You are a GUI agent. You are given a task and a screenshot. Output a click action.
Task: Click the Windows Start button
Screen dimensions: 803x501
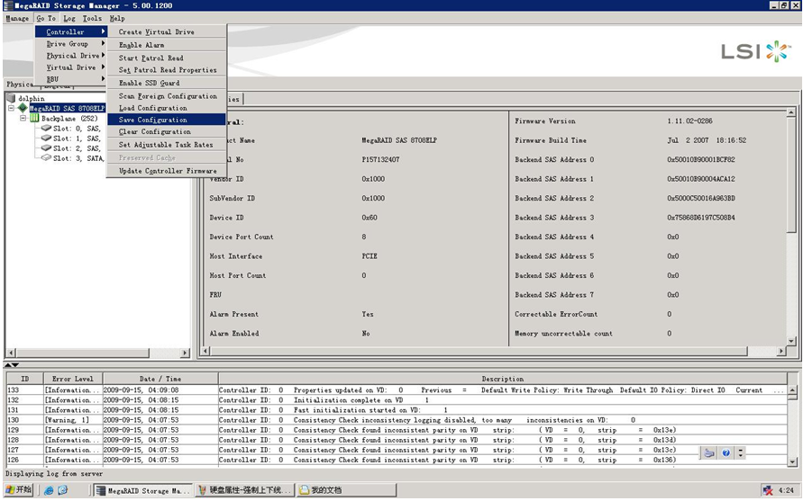[18, 490]
